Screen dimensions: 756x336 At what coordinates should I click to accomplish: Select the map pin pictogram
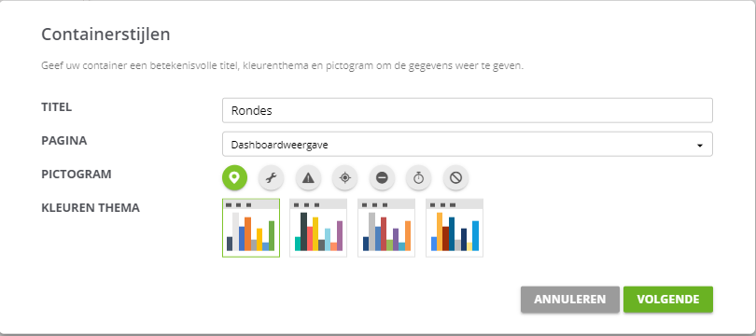tap(234, 178)
